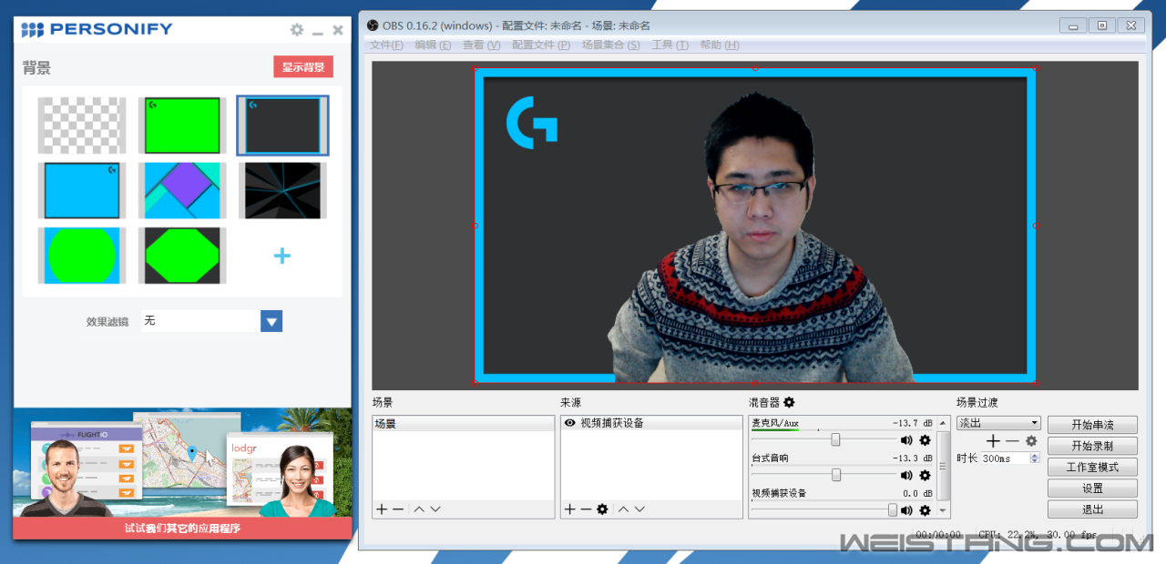
Task: Open Personify settings gear
Action: click(297, 29)
